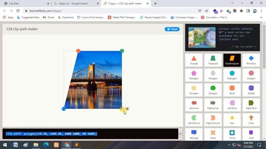Bookmark this page with star icon
The width and height of the screenshot is (266, 149).
[207, 11]
